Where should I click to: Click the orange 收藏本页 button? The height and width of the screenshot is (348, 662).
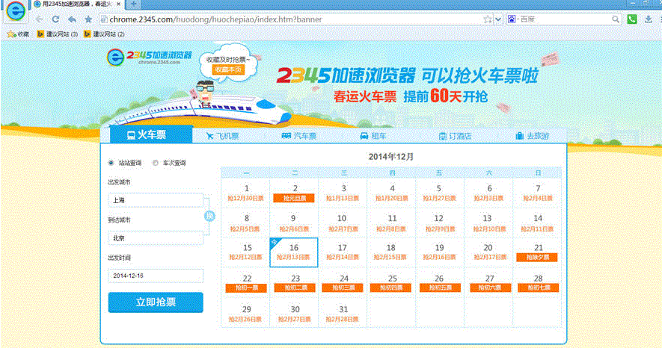[228, 69]
